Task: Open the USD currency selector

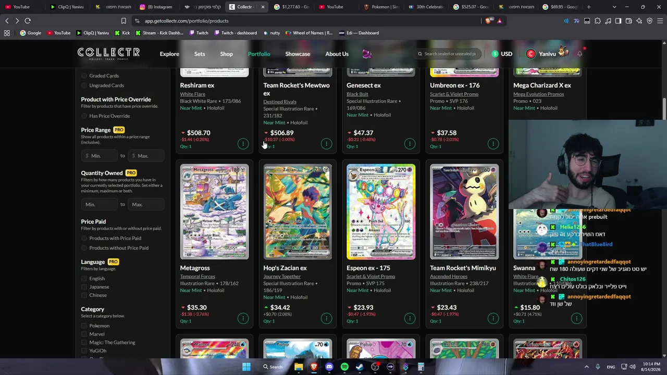Action: (502, 54)
